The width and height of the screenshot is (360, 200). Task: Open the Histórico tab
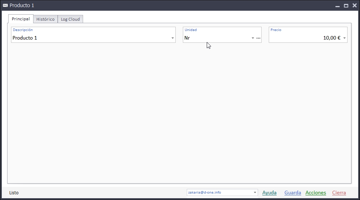(45, 19)
